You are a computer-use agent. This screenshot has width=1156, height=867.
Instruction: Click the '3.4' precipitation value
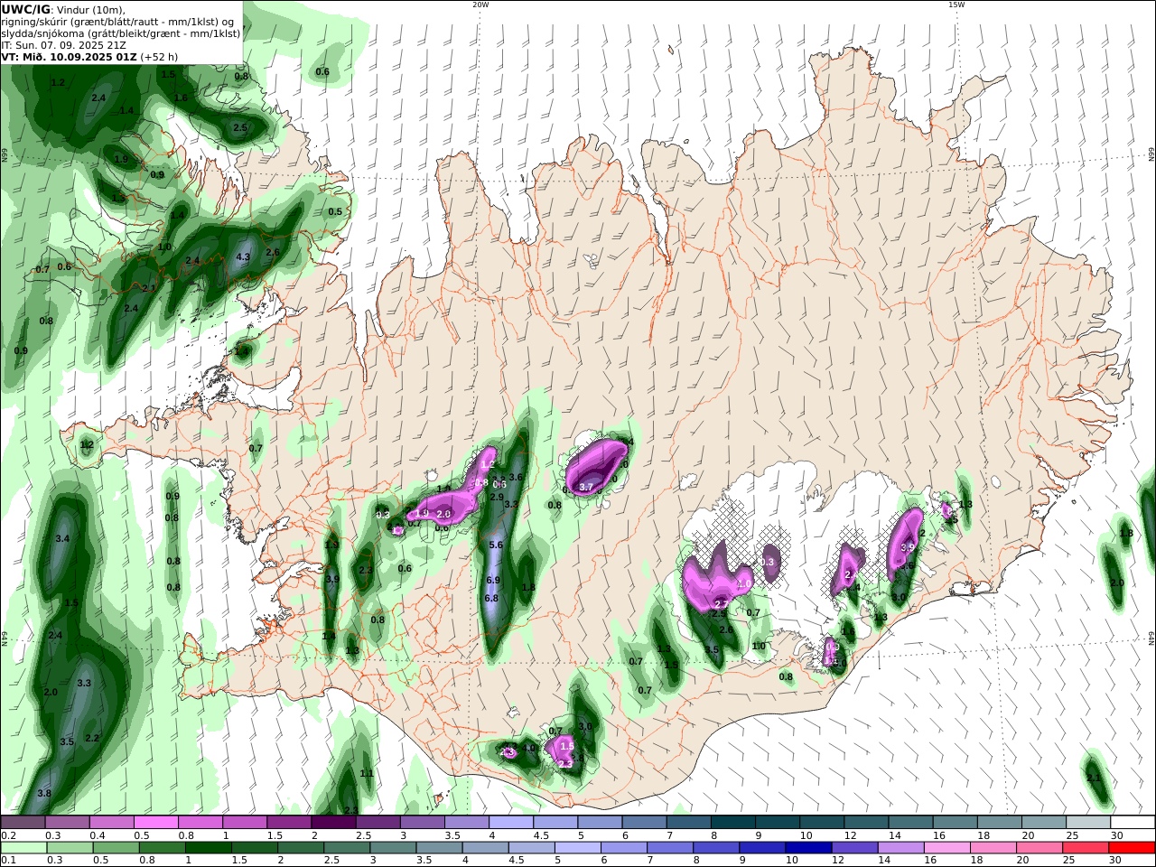62,538
